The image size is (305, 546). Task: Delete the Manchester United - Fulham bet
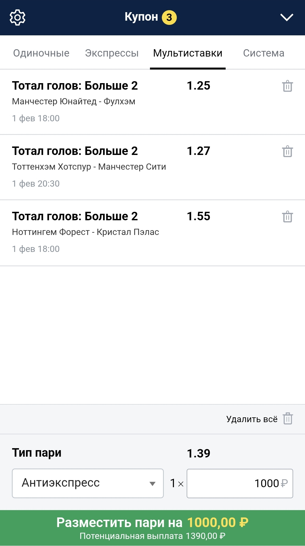287,86
